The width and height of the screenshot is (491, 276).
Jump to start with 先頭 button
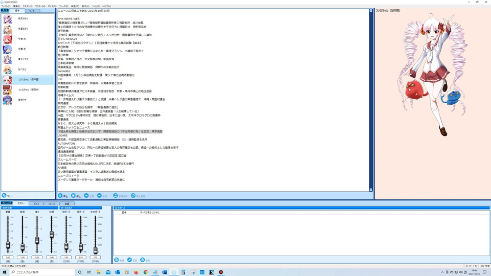(89, 196)
